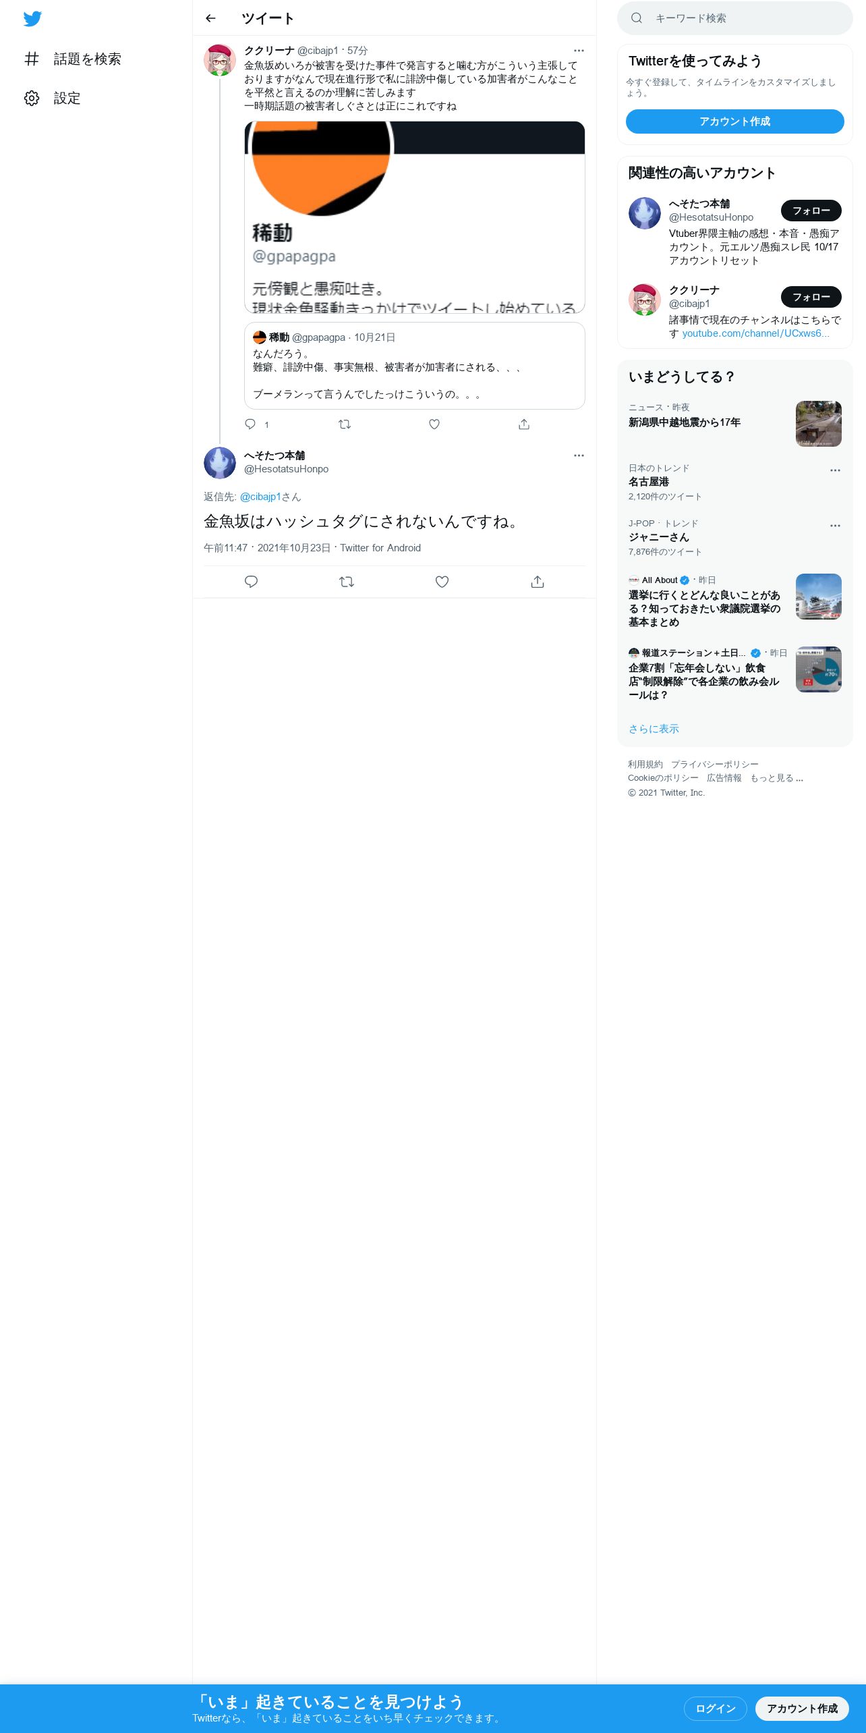This screenshot has height=1733, width=866.
Task: Like the ククリーナ parent tweet
Action: tap(434, 424)
